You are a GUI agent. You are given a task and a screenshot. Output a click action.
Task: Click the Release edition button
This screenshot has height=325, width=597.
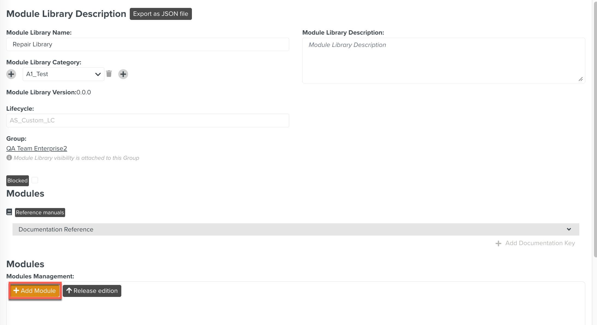[x=92, y=291]
